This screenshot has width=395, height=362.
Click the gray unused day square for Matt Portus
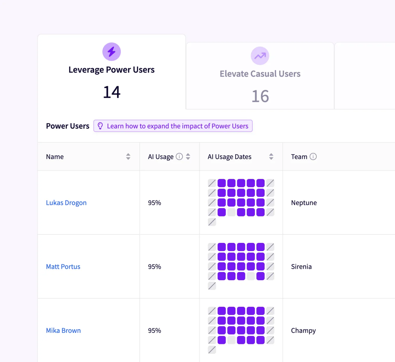coord(251,276)
